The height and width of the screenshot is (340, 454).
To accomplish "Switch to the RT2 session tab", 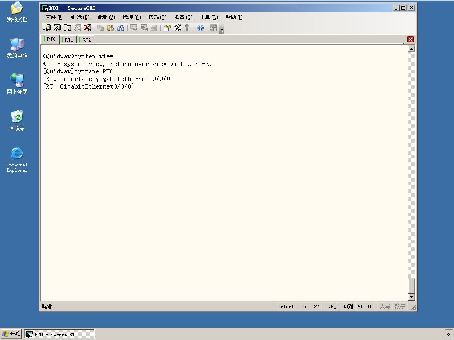I will (86, 39).
